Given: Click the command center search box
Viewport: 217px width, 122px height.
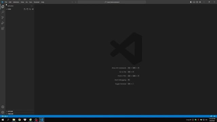Looking at the screenshot, I should coord(112,2).
